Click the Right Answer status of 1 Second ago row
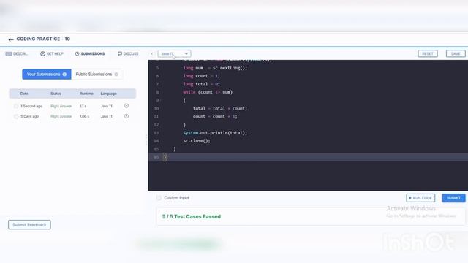468x263 pixels. click(x=61, y=106)
